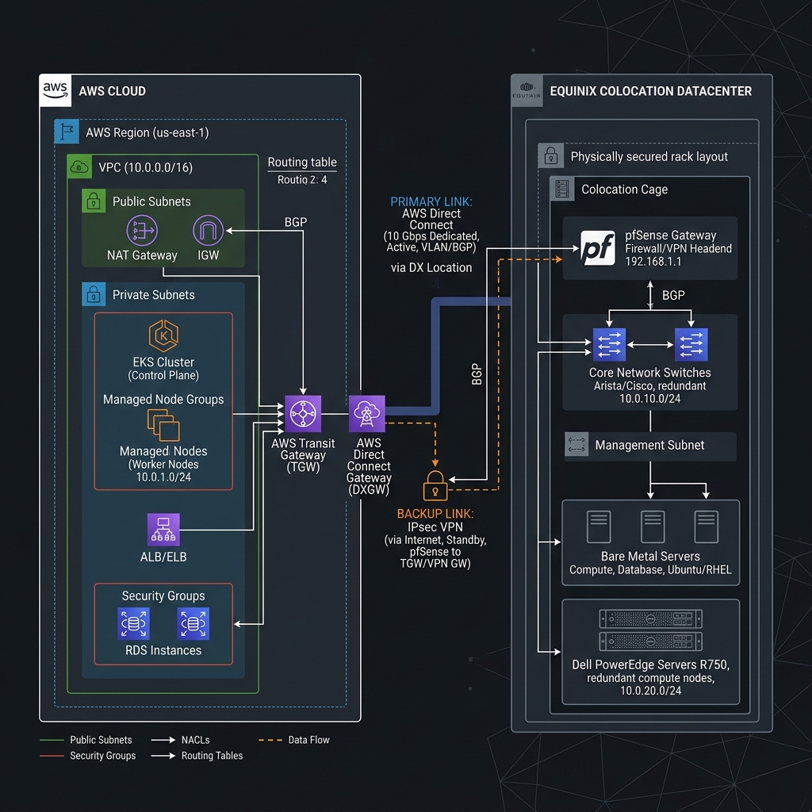Screen dimensions: 812x812
Task: Click the Equinix logo icon
Action: pos(527,90)
